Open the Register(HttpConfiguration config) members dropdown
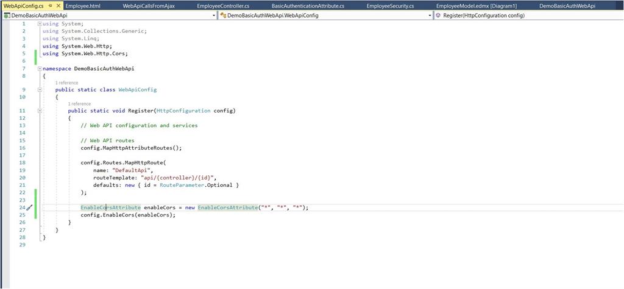Viewport: 624px width, 289px height. [x=529, y=15]
